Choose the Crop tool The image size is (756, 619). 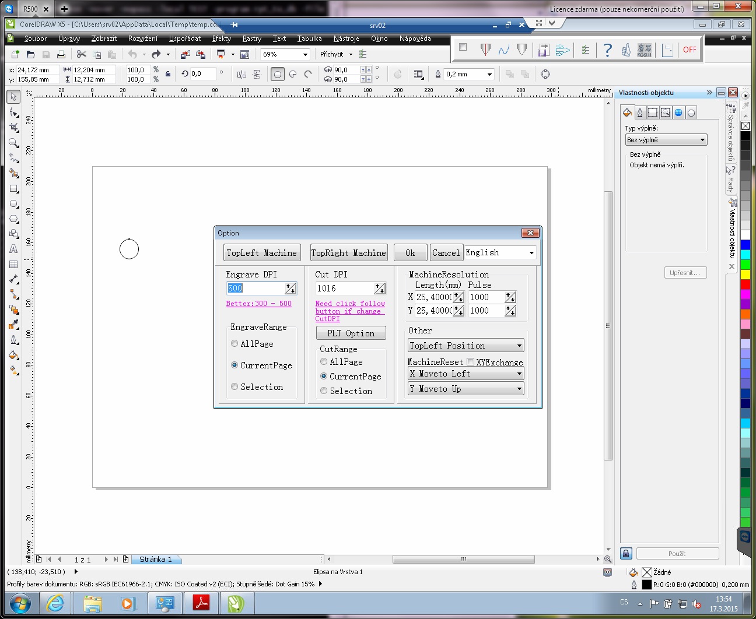coord(13,127)
